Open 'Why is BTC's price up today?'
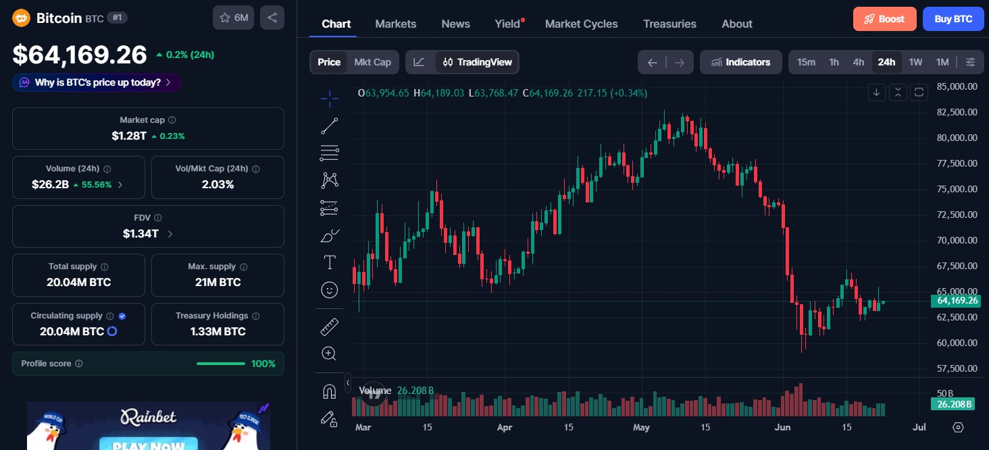989x450 pixels. [96, 82]
